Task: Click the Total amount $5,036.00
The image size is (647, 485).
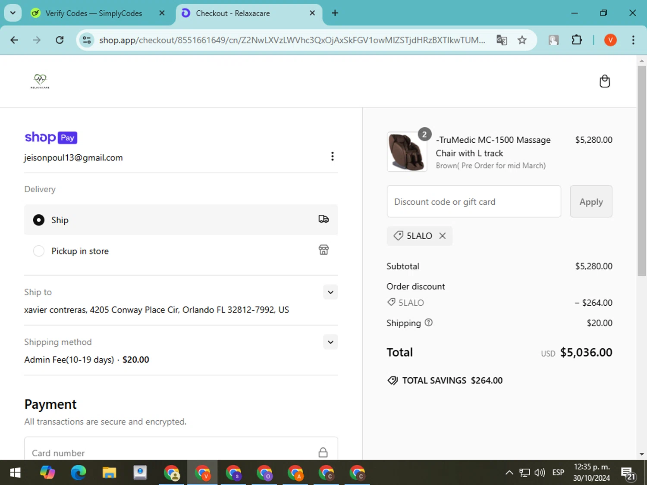Action: (x=586, y=352)
